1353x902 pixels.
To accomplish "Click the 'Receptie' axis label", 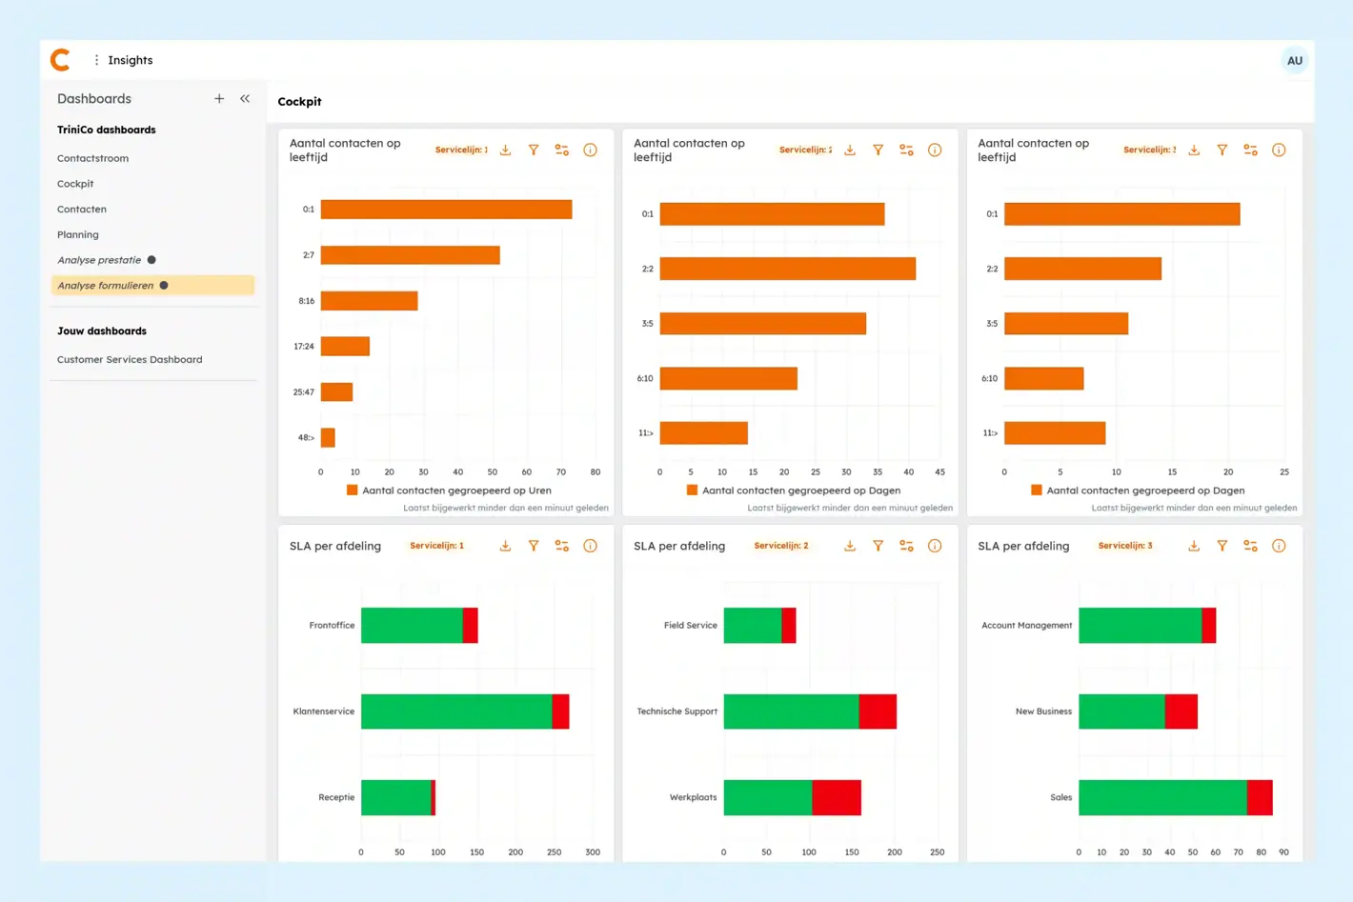I will (336, 798).
